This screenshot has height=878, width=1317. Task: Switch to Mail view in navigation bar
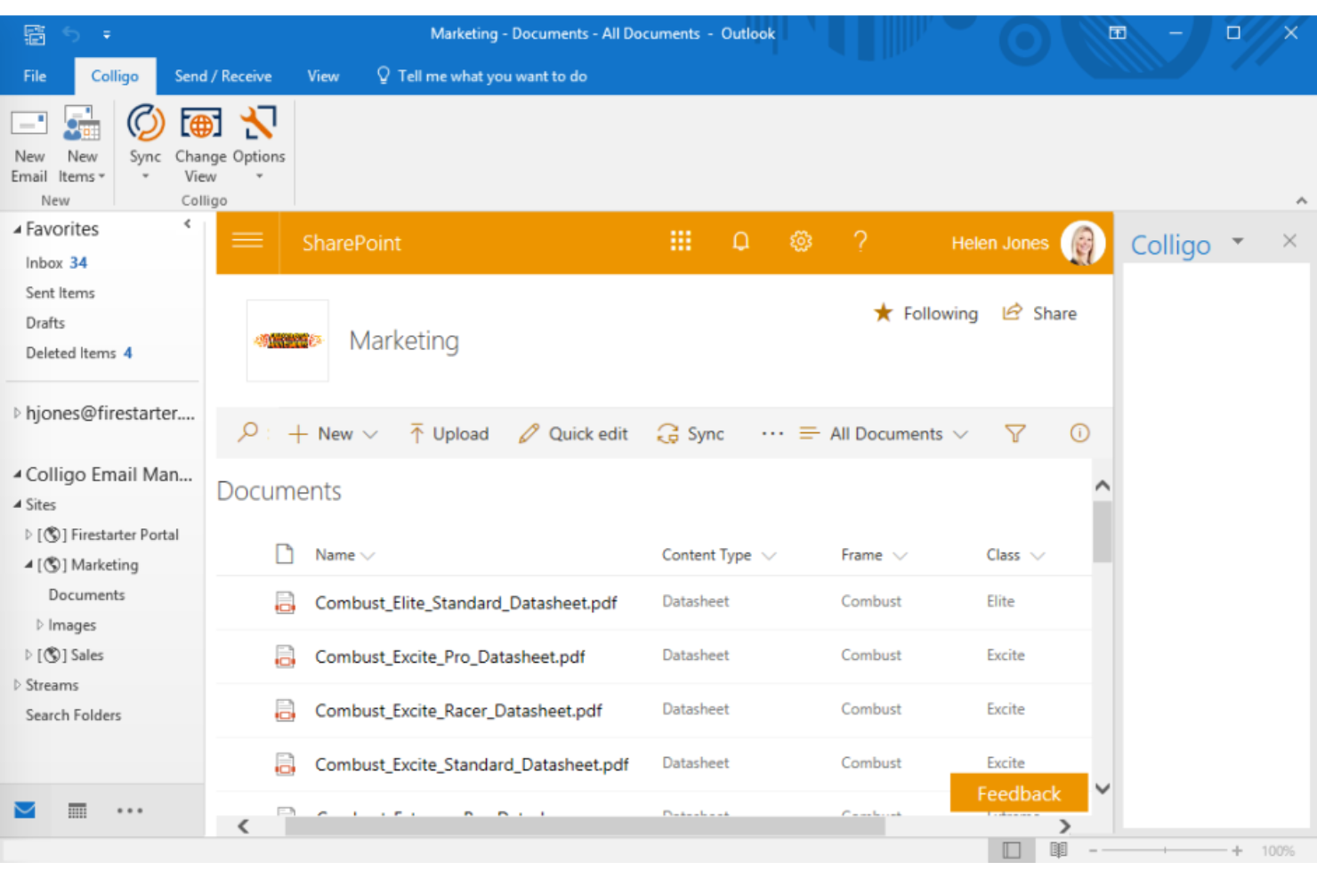point(25,810)
